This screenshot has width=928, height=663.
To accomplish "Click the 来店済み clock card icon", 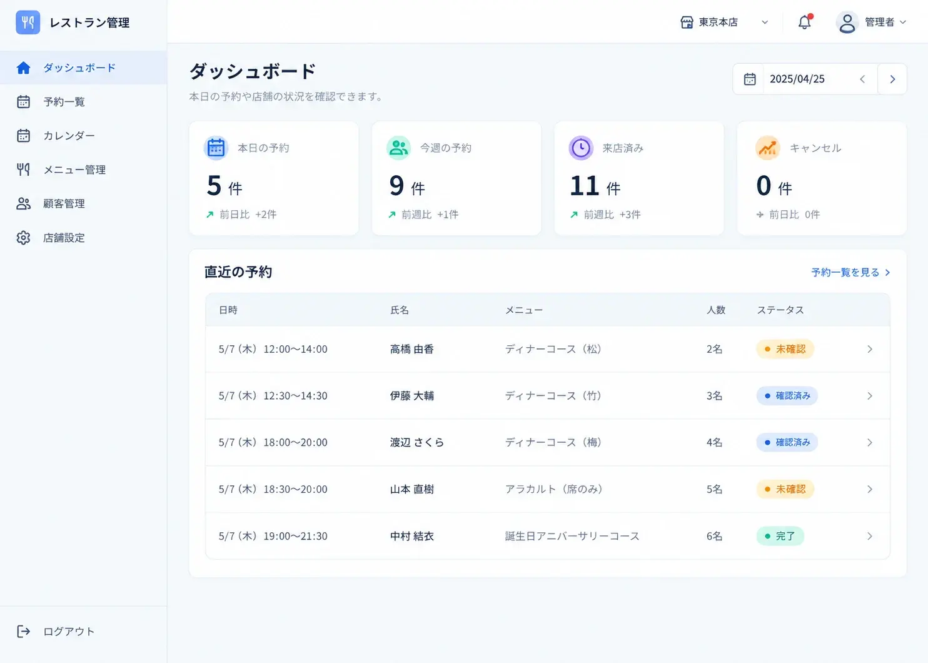I will coord(581,148).
